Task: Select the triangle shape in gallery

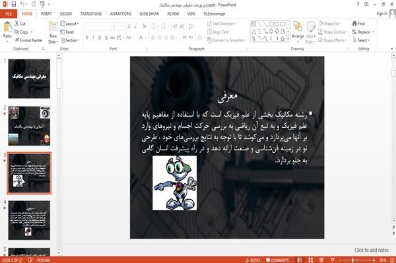Action: click(x=254, y=31)
